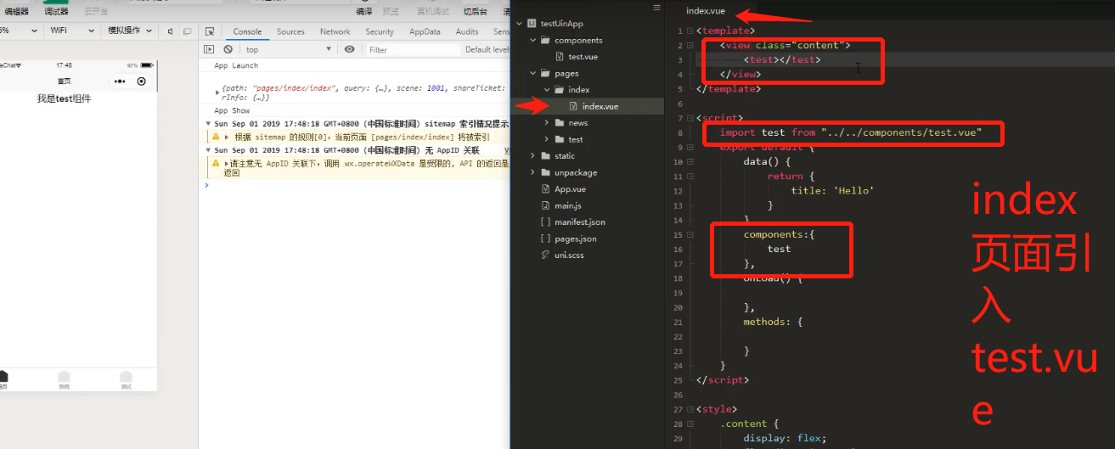The image size is (1115, 449).
Task: Click the 预览 button
Action: point(390,11)
